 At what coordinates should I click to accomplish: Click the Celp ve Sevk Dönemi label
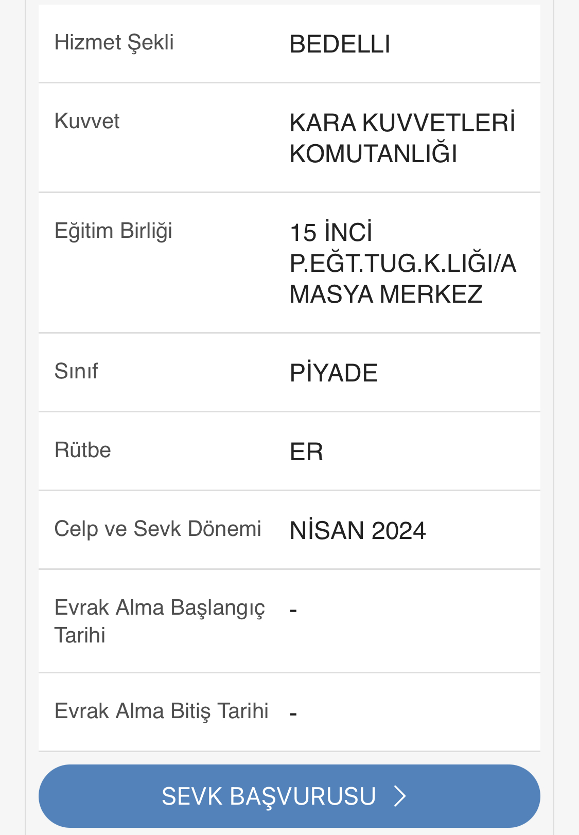[x=158, y=529]
